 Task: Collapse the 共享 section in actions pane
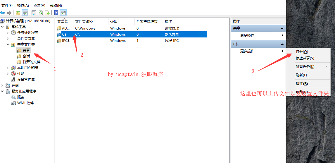(282, 28)
